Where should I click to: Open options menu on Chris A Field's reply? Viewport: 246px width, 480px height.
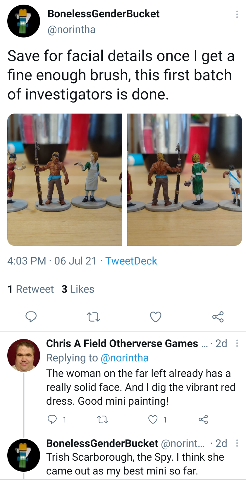coord(237,343)
